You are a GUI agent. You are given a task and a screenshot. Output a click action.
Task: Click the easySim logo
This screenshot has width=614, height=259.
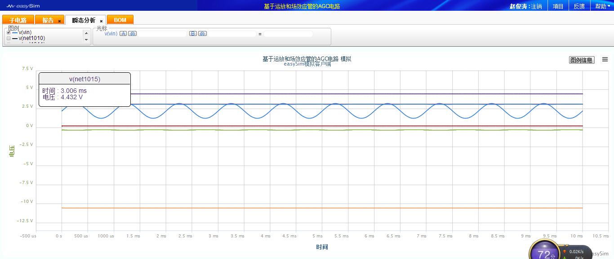23,6
